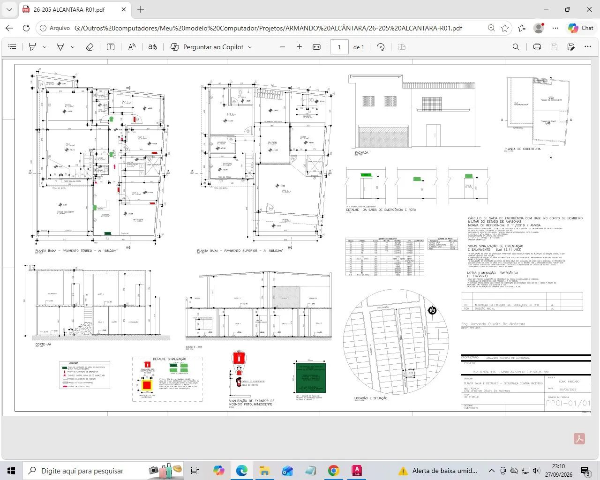Open the notification center

pos(585,471)
